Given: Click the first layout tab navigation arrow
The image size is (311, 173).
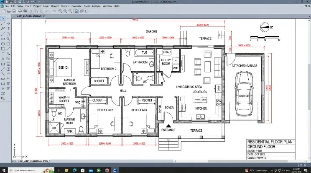Looking at the screenshot, I should tap(13, 161).
